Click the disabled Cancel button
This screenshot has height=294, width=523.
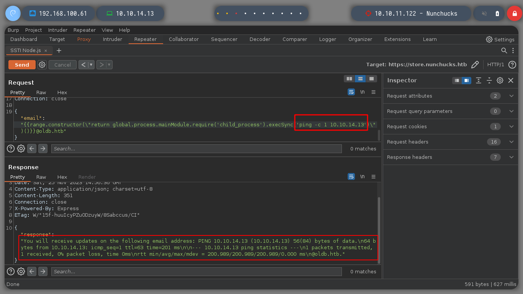pyautogui.click(x=62, y=65)
